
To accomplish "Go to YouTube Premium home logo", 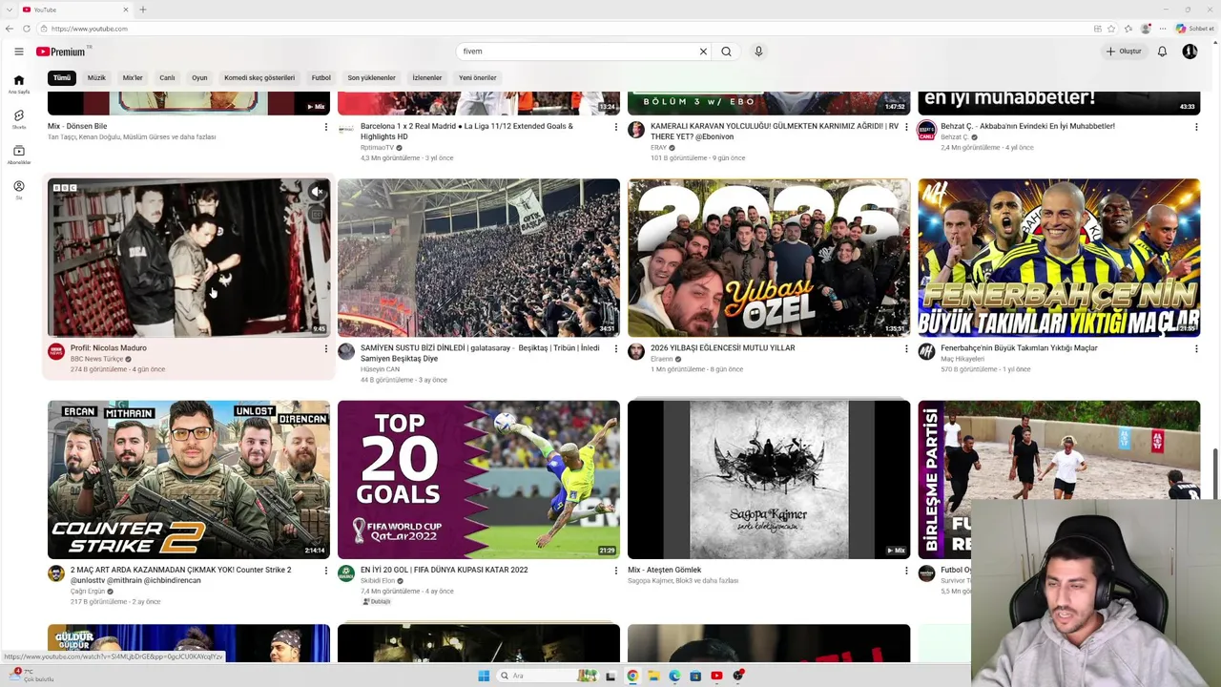I will [63, 52].
